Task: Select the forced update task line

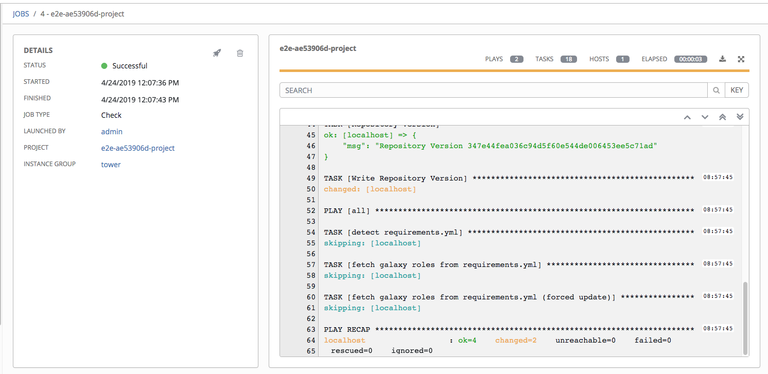Action: coord(509,297)
